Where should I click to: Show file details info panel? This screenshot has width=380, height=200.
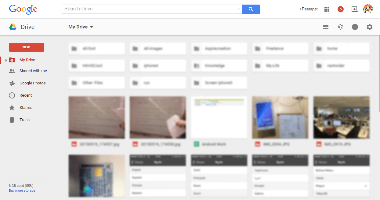tap(355, 27)
